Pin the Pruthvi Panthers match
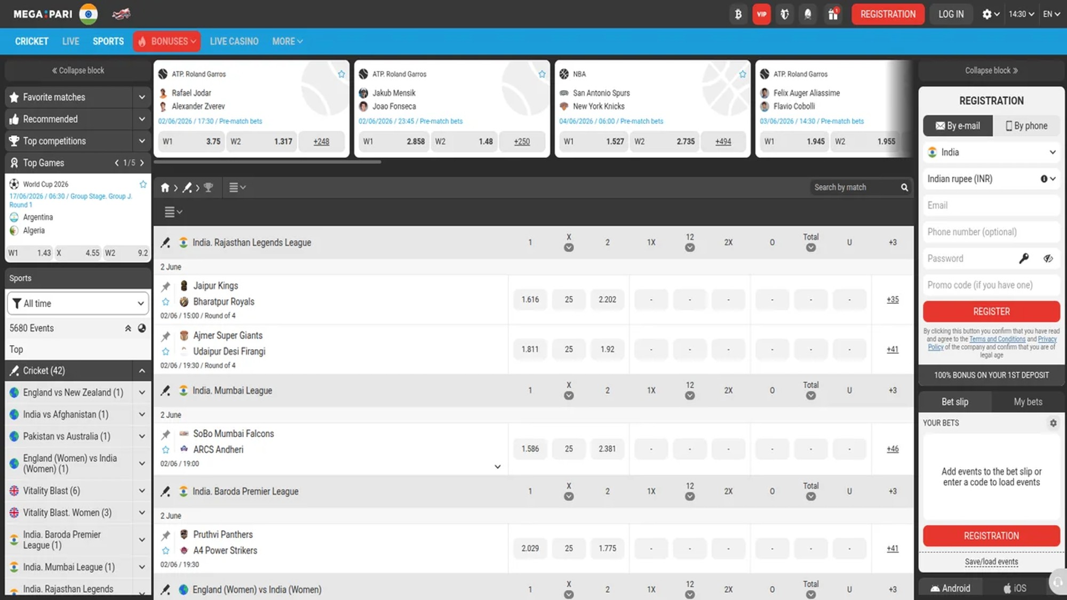 click(166, 535)
